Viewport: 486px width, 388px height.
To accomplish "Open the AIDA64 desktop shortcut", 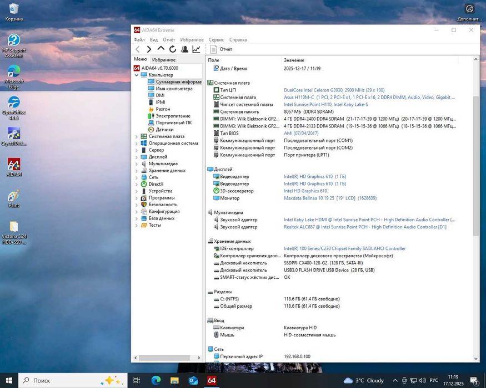I will click(14, 167).
